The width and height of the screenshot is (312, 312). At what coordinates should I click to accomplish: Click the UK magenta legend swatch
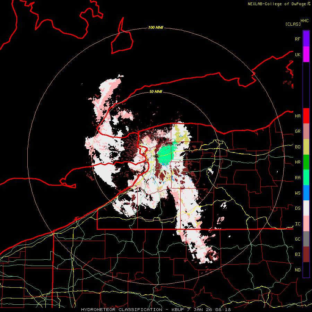(306, 54)
